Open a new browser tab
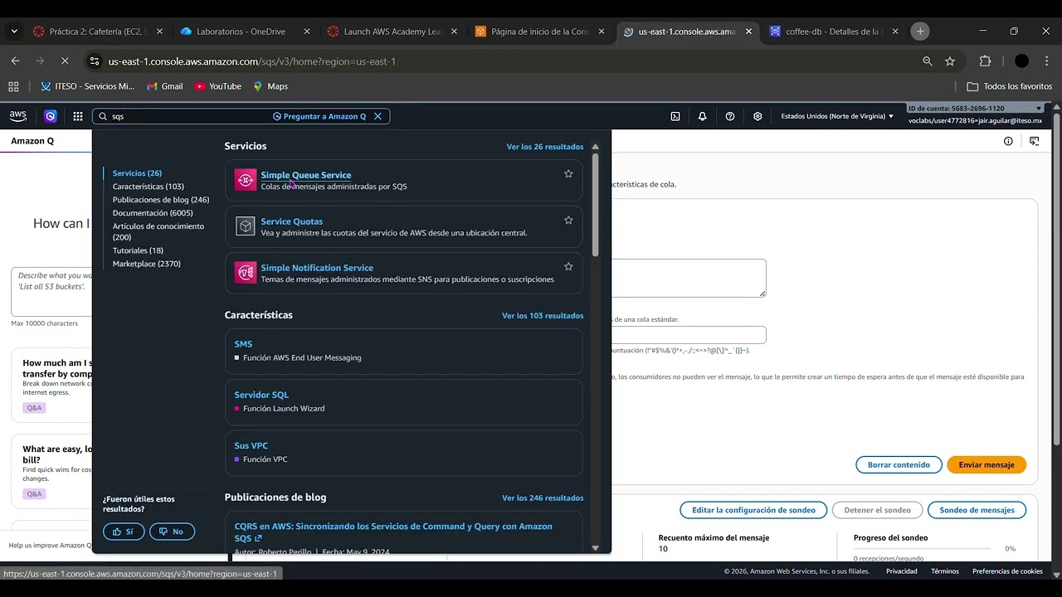1062x597 pixels. (x=919, y=32)
